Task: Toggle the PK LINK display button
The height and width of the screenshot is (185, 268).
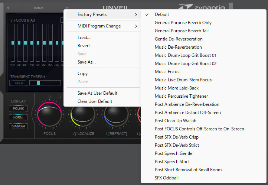Action: tap(18, 108)
